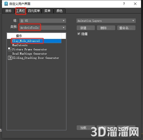Click the 重命名... button
Viewport: 143px width, 140px height.
pos(126,28)
